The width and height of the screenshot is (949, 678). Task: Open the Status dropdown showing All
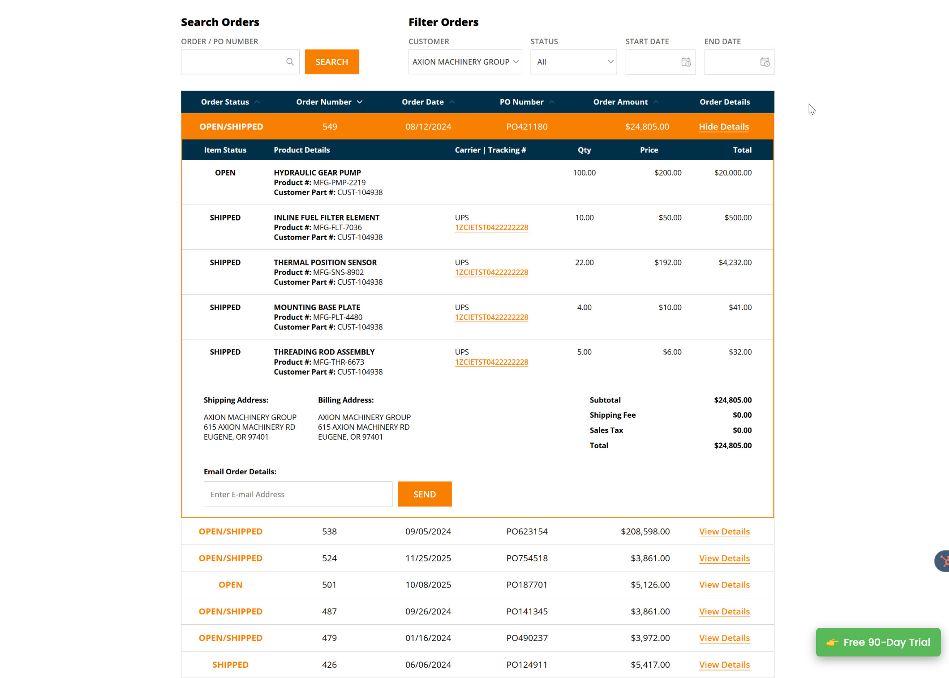[x=573, y=62]
